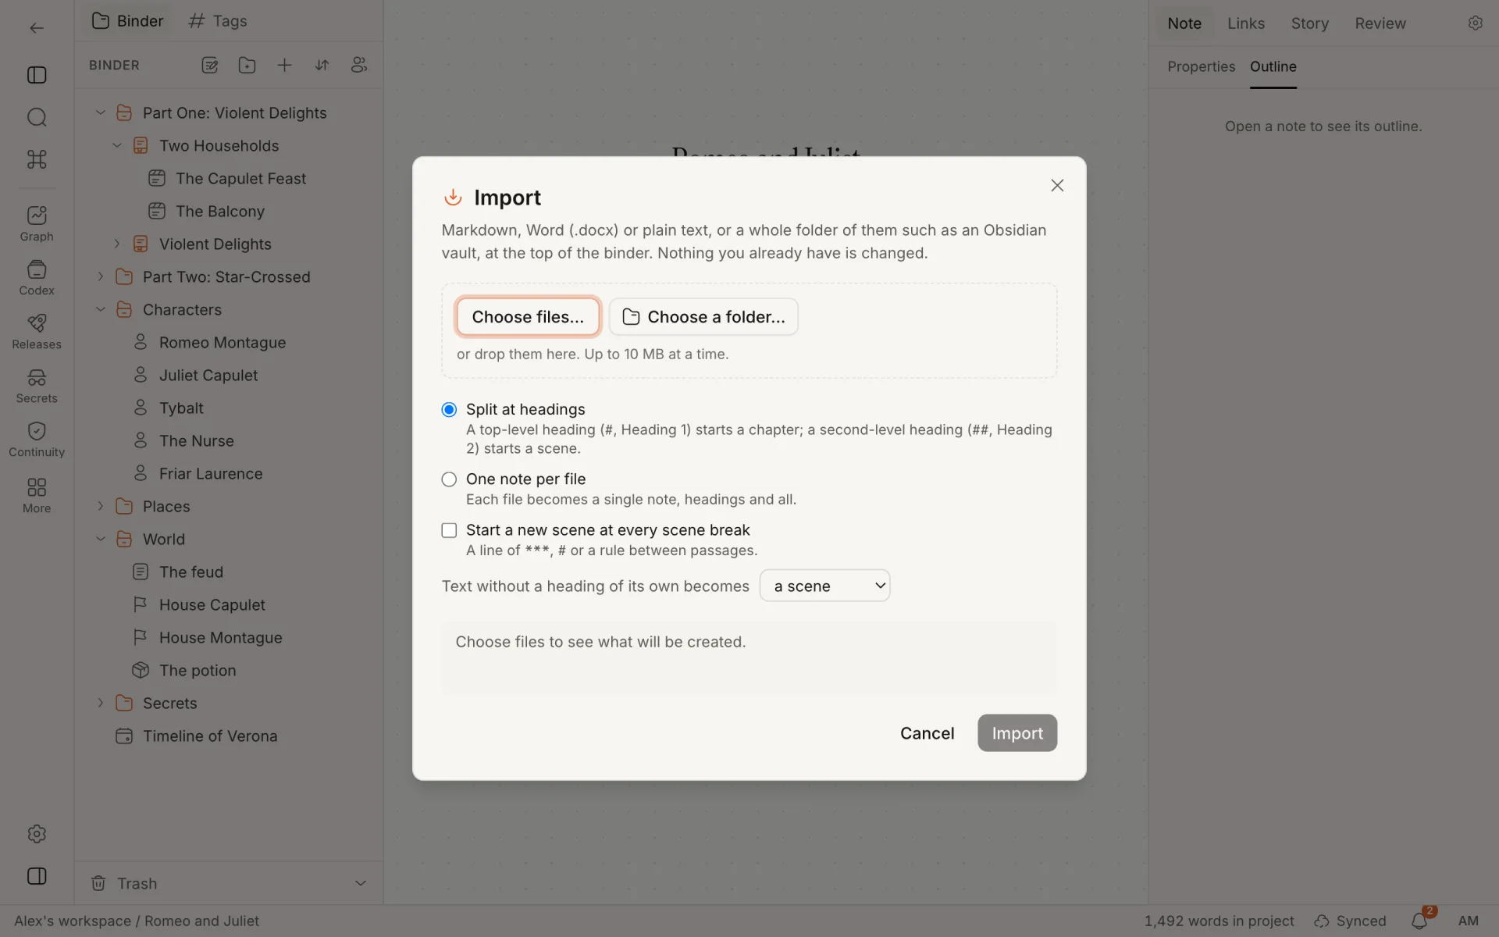
Task: Open The feud note
Action: pyautogui.click(x=178, y=572)
